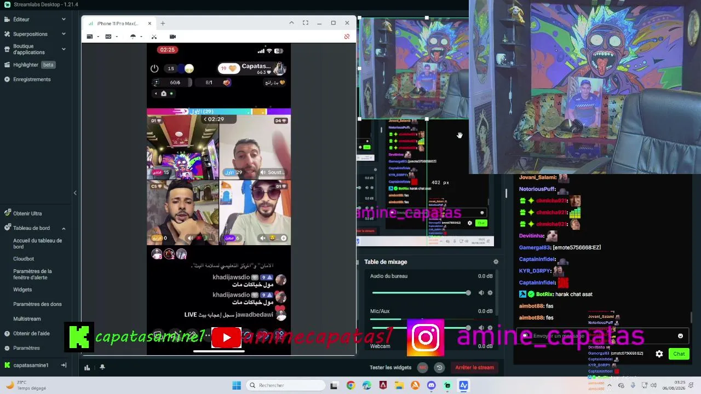The height and width of the screenshot is (394, 701).
Task: Click the green Chat button
Action: point(679,354)
